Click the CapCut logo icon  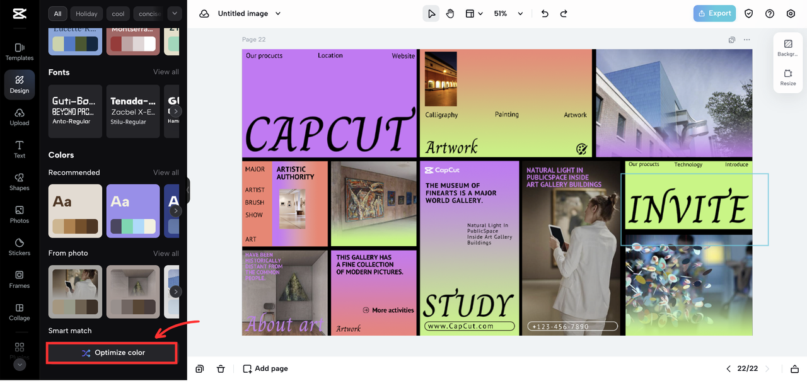pos(19,13)
